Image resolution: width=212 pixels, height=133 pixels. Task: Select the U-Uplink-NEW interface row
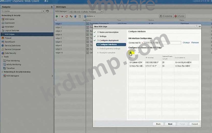(164, 62)
